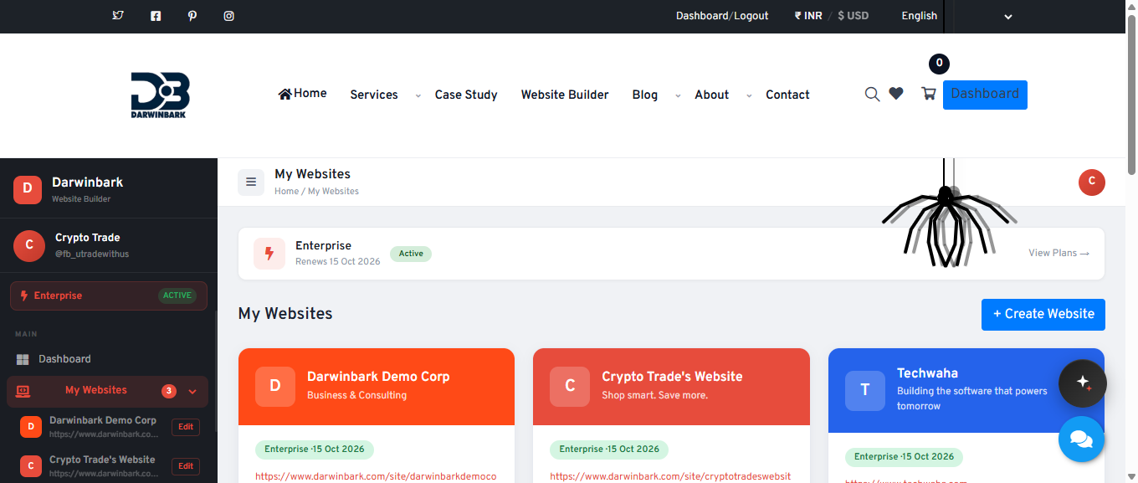Screen dimensions: 1138x483
Task: Open Services menu item
Action: point(374,95)
